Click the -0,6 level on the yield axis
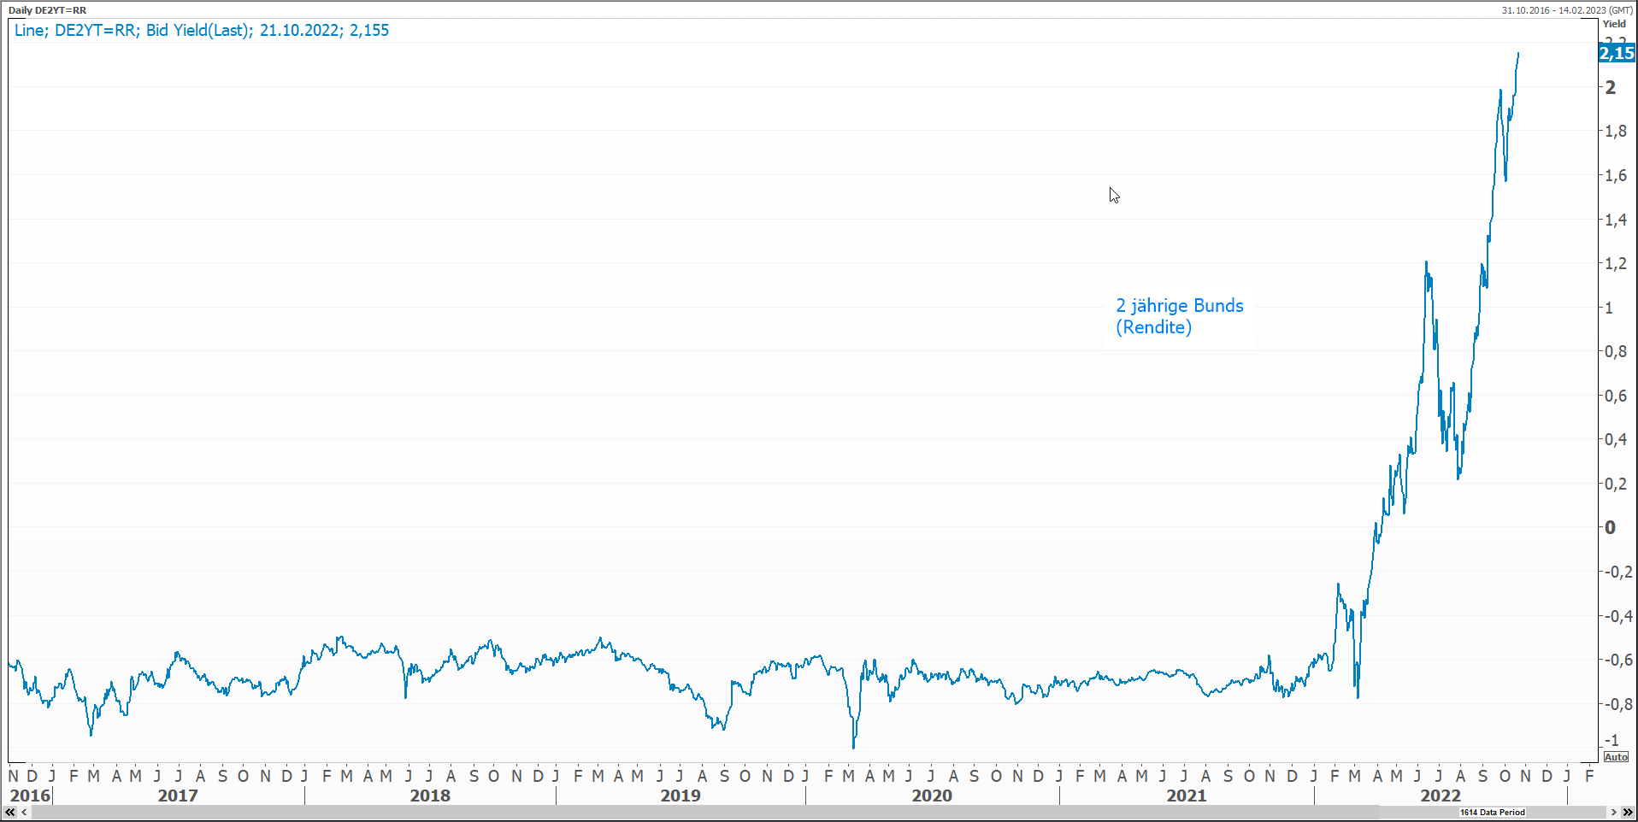Image resolution: width=1638 pixels, height=822 pixels. coord(1616,660)
